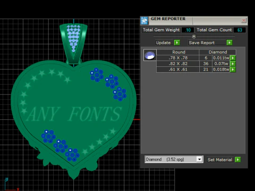
Task: Select the .78 X .78 size cell
Action: 178,58
